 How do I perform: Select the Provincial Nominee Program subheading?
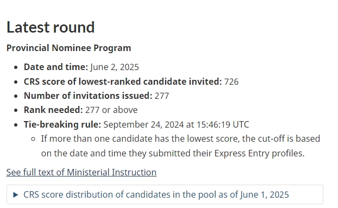click(69, 48)
